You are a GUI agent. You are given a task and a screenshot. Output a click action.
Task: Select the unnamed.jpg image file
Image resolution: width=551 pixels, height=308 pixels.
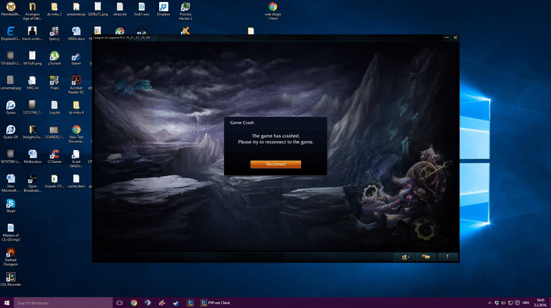(x=10, y=82)
